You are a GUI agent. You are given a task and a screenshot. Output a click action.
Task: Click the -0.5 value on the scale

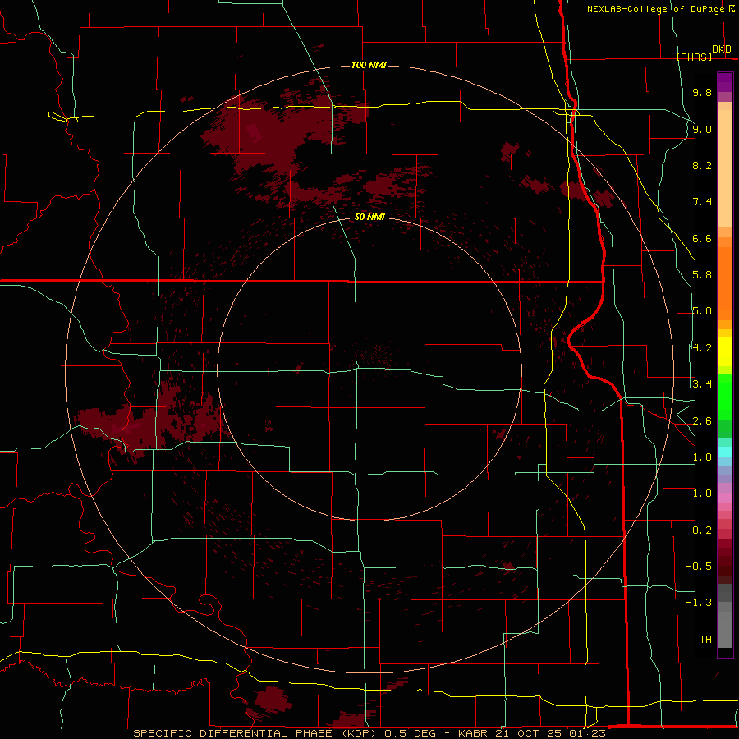(x=699, y=567)
